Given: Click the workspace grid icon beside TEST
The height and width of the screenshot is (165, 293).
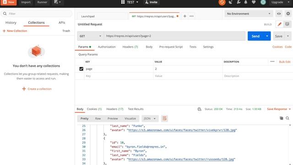Looking at the screenshot, I should point(123,2).
